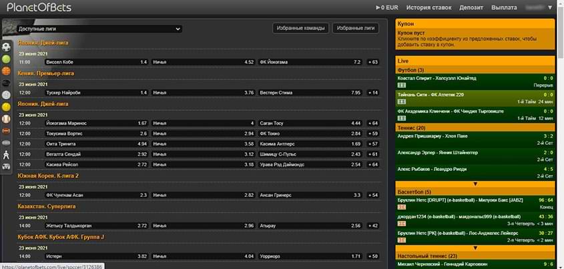
Task: Open Кения. Премьер-лига league heading
Action: [x=46, y=73]
